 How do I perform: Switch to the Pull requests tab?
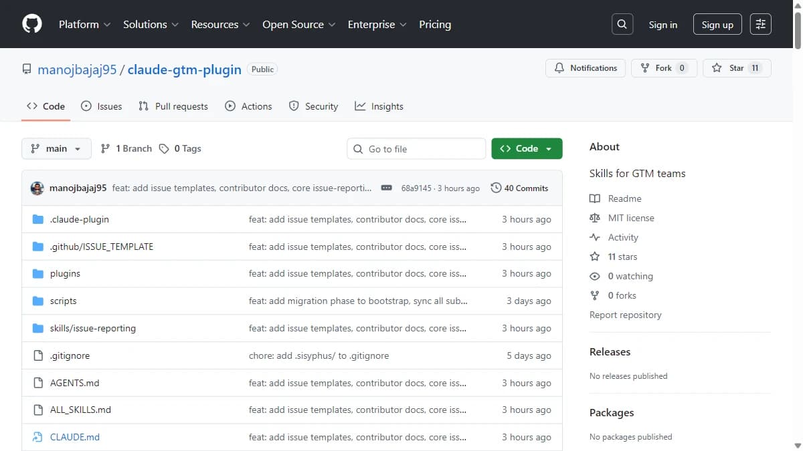coord(173,106)
